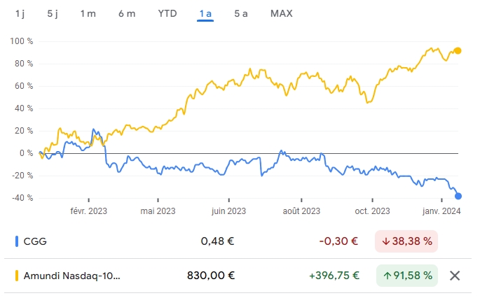480x298 pixels.
Task: Click the Amundi price 830,00 €
Action: pos(211,276)
